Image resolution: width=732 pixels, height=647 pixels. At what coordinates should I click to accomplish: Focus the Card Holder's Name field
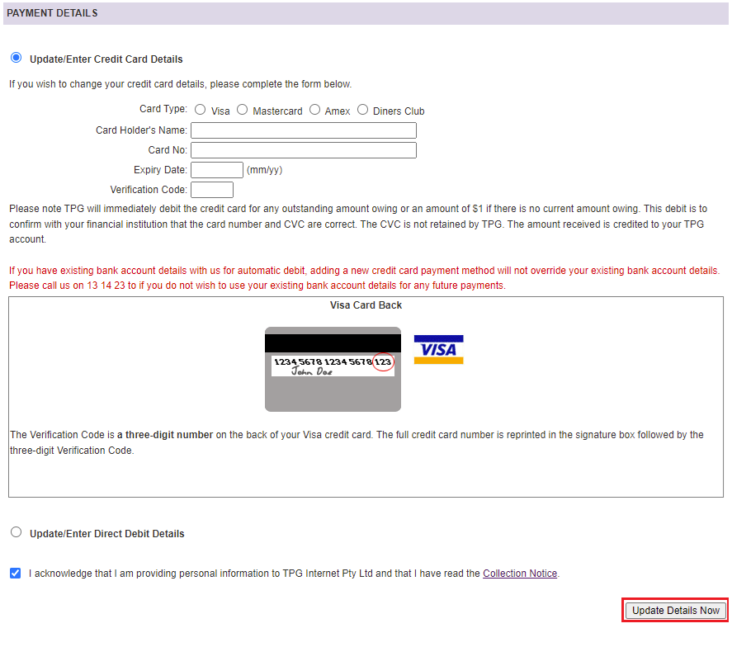tap(304, 130)
